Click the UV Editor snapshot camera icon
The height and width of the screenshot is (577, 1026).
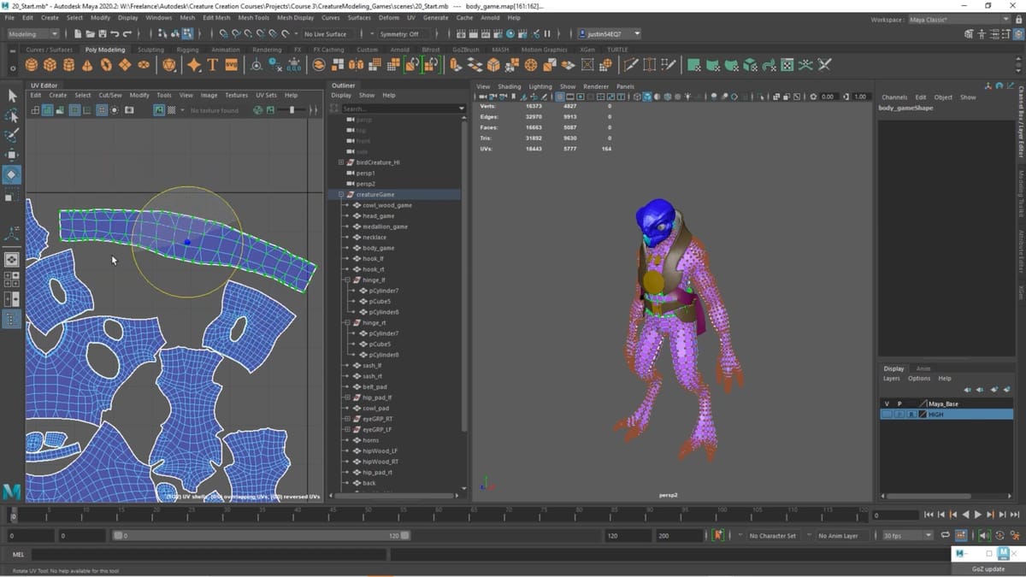(128, 110)
